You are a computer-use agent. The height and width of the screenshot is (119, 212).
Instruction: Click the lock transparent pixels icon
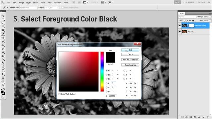[x=185, y=20]
